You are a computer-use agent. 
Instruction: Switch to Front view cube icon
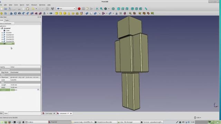click(x=119, y=9)
